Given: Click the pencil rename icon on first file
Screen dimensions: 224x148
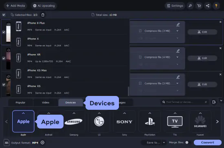Looking at the screenshot, I should pyautogui.click(x=178, y=24).
